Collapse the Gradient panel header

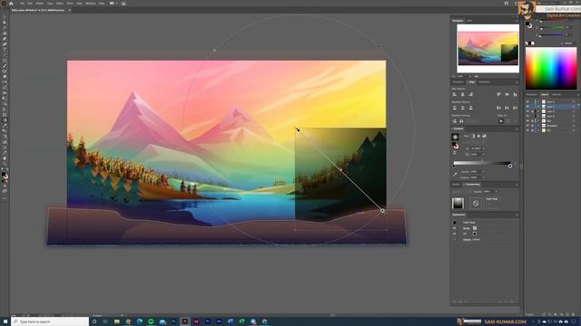458,129
